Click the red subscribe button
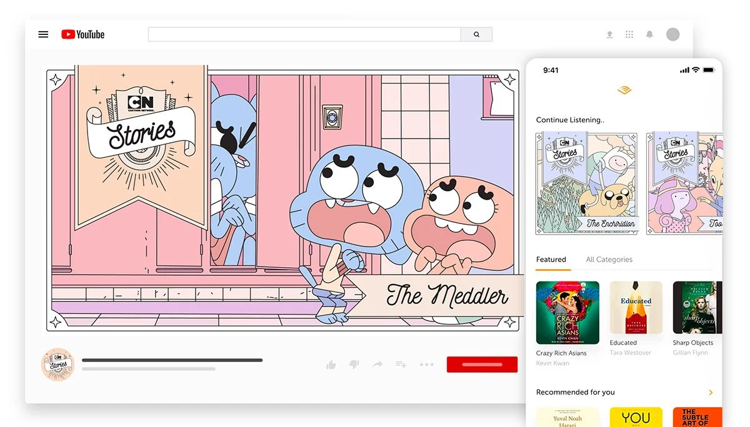The image size is (750, 427). [482, 365]
